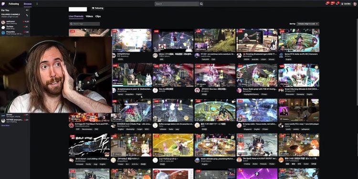The width and height of the screenshot is (358, 179).
Task: Click the top search input field
Action: 177,4
